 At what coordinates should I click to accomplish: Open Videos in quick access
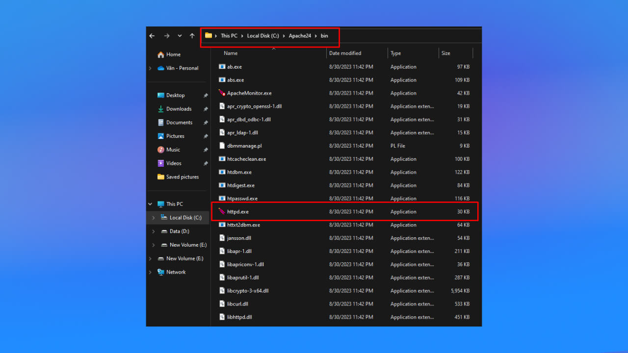point(174,163)
